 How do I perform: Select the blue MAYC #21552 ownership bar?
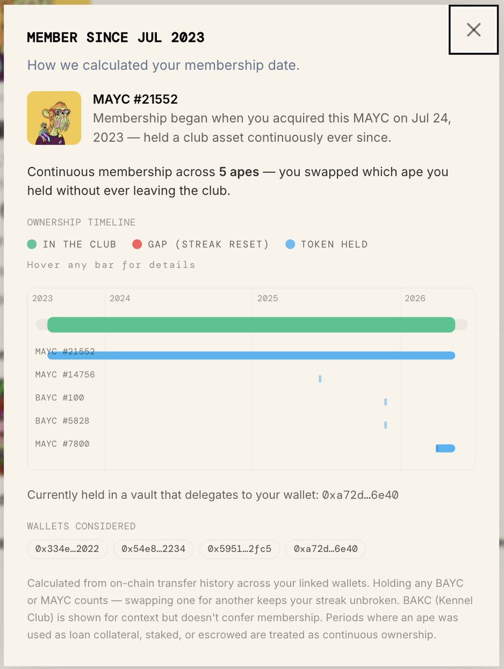point(251,356)
